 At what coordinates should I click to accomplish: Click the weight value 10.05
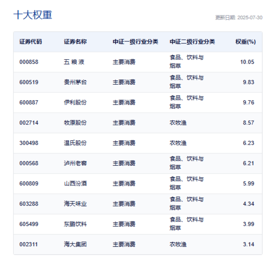247,62
